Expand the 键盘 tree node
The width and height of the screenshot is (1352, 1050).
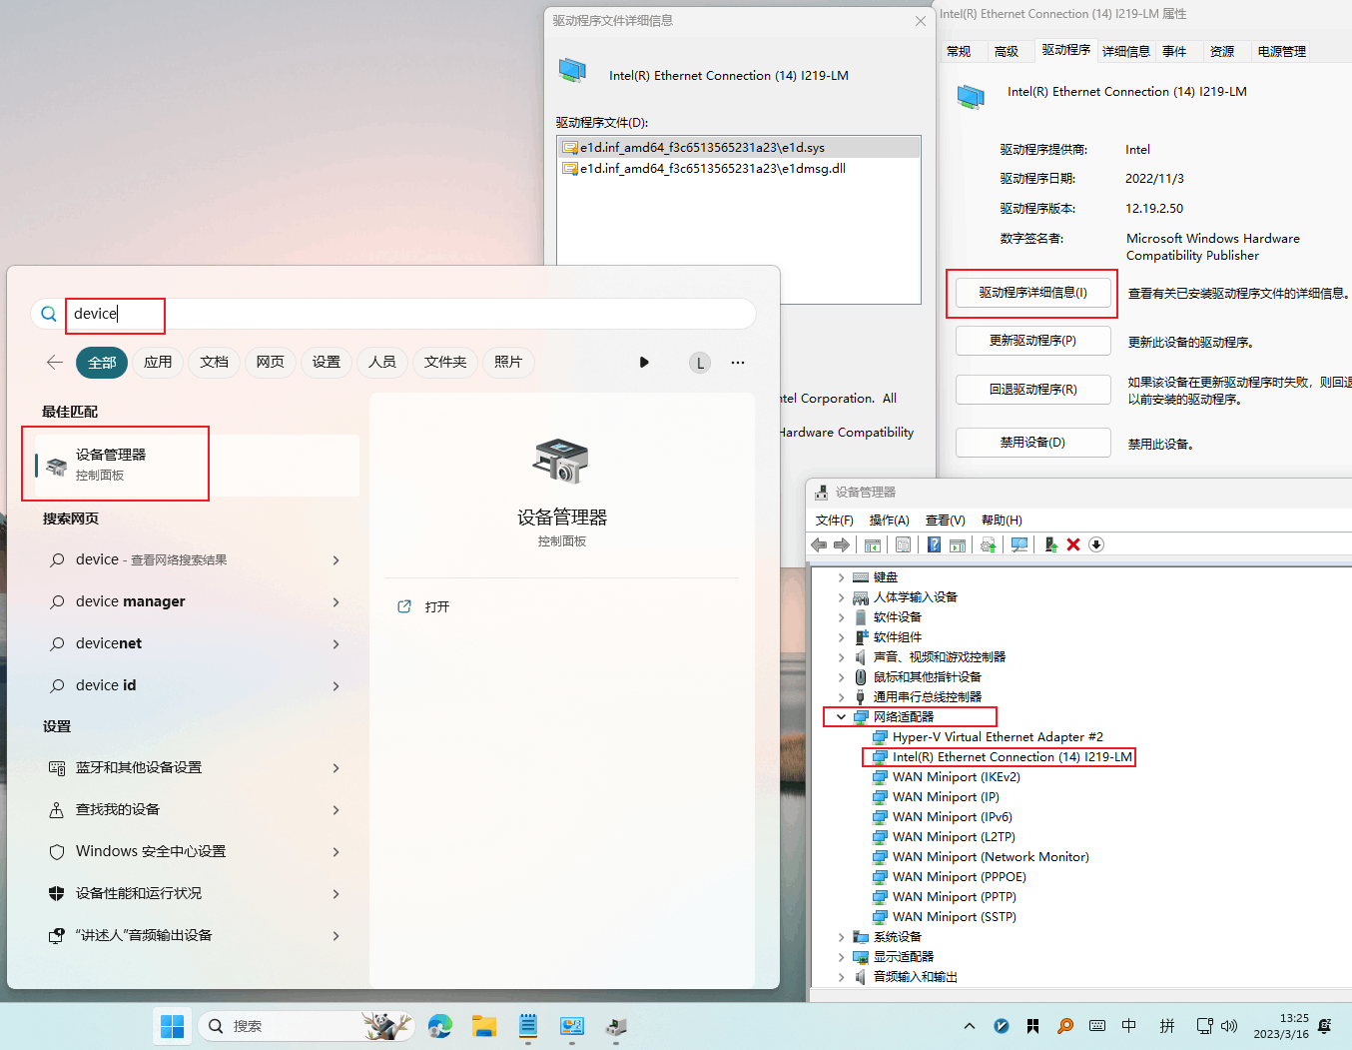(841, 577)
